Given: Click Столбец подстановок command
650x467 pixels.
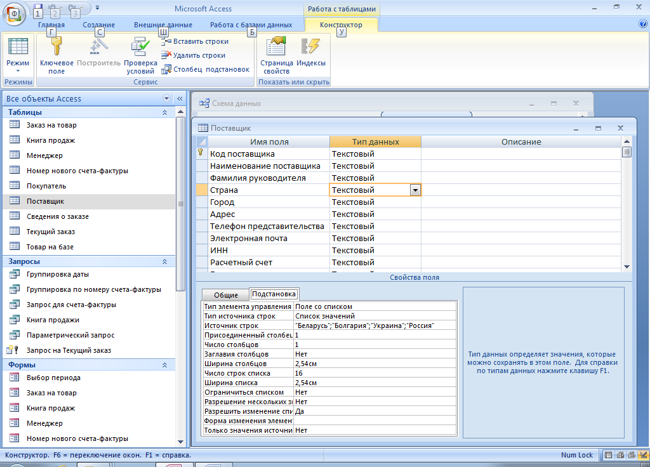Looking at the screenshot, I should 206,69.
